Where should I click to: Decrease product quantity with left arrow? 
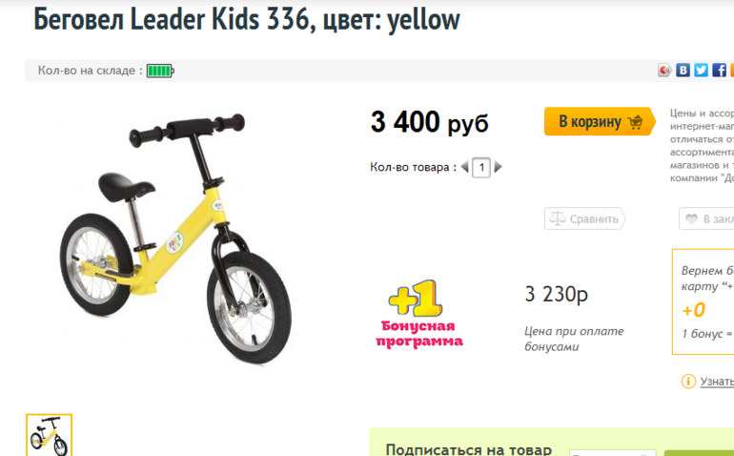tap(465, 167)
